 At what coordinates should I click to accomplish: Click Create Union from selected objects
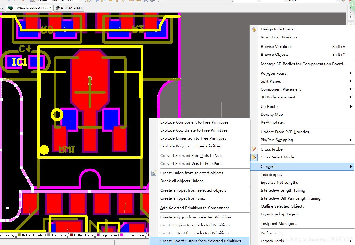tap(199, 173)
